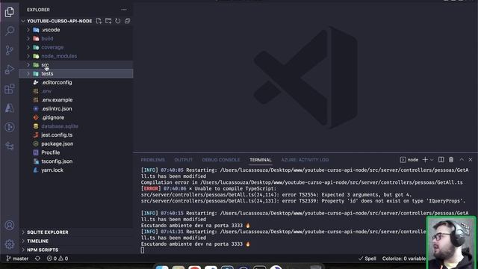
Task: Open the Manage gear icon
Action: (x=10, y=244)
